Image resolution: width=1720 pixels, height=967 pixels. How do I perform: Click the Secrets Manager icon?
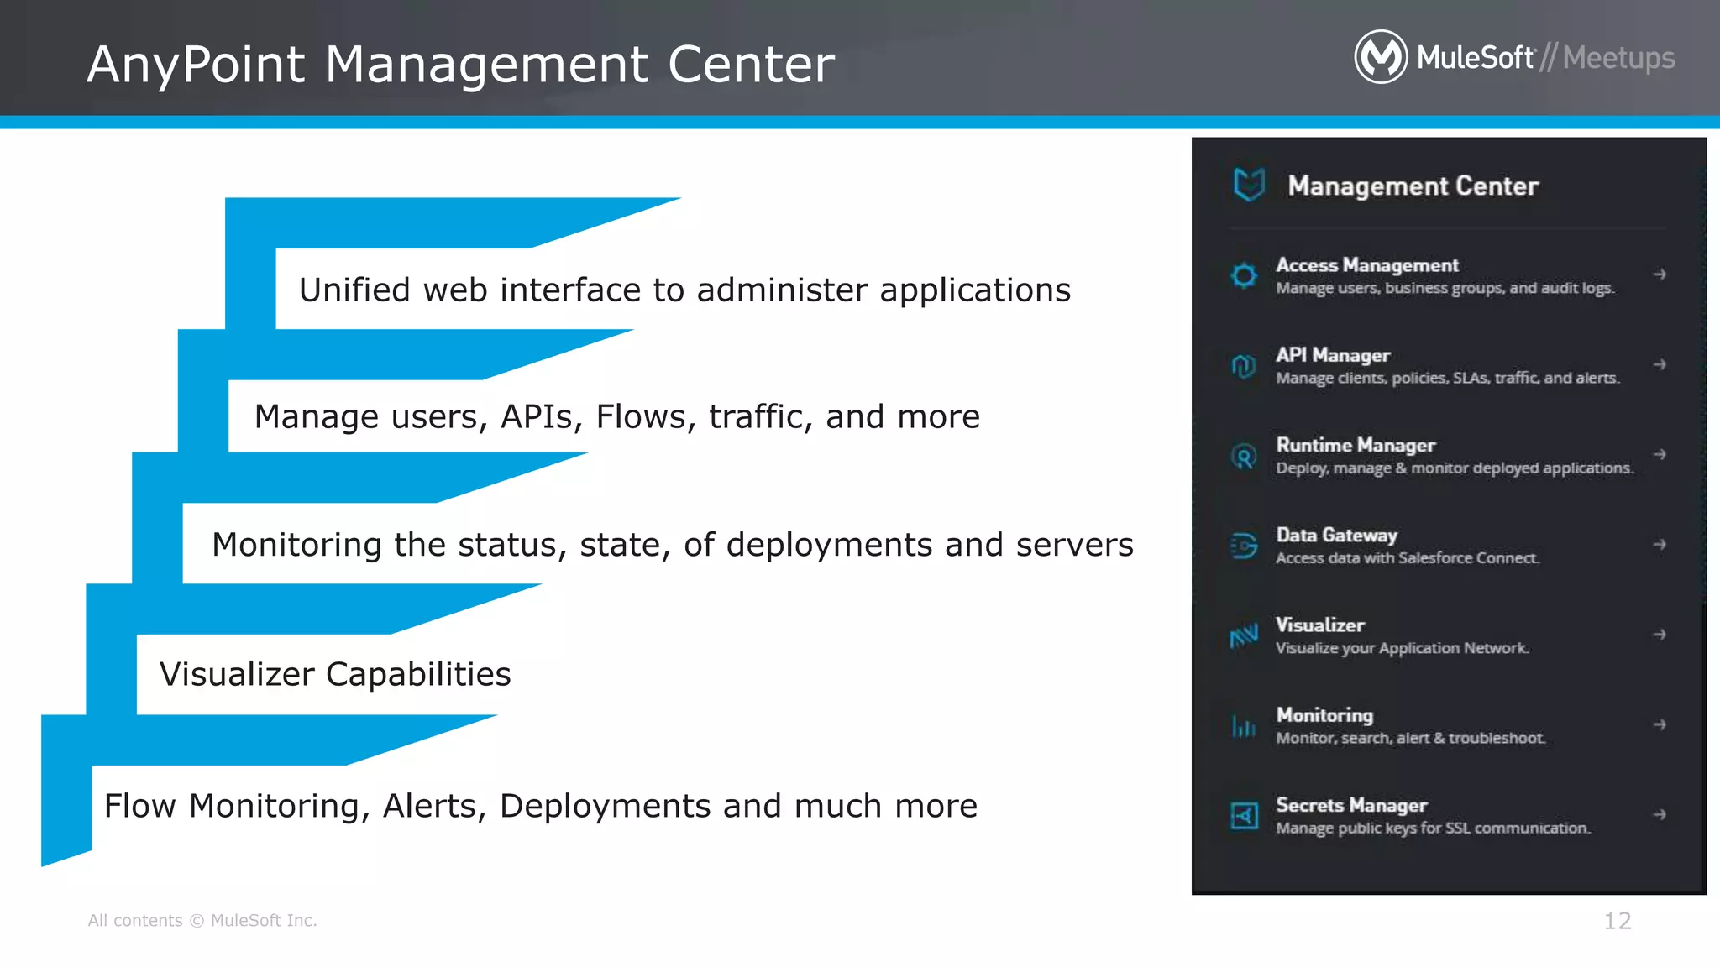click(1244, 815)
